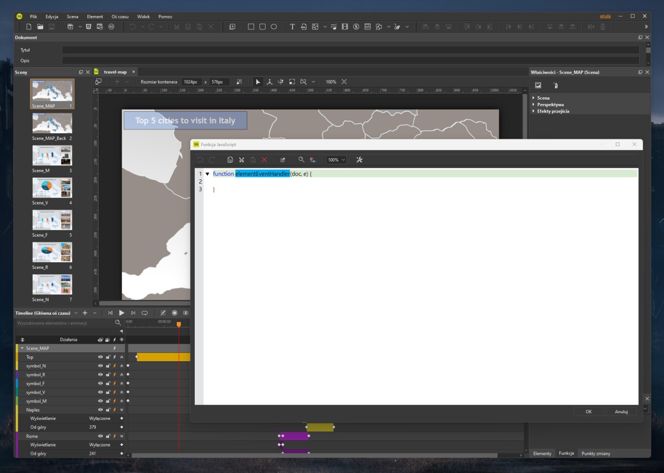Expand the Perspektywa properties section
This screenshot has height=473, width=664.
(550, 105)
